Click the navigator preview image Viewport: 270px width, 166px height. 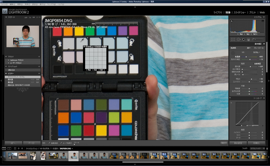[23, 36]
